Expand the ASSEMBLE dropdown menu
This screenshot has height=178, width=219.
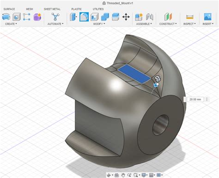click(x=144, y=24)
